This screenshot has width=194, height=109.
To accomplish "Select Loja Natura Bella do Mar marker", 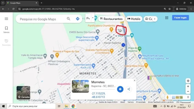I will 149,78.
